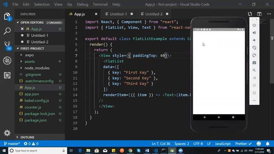Open the feedback smiley in status bar
Viewport: 274px width, 154px height.
(x=259, y=144)
